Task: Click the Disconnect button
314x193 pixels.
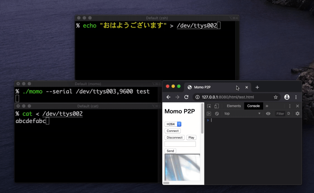Action: coord(175,137)
